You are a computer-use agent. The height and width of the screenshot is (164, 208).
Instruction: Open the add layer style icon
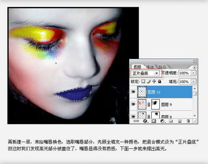pos(145,121)
